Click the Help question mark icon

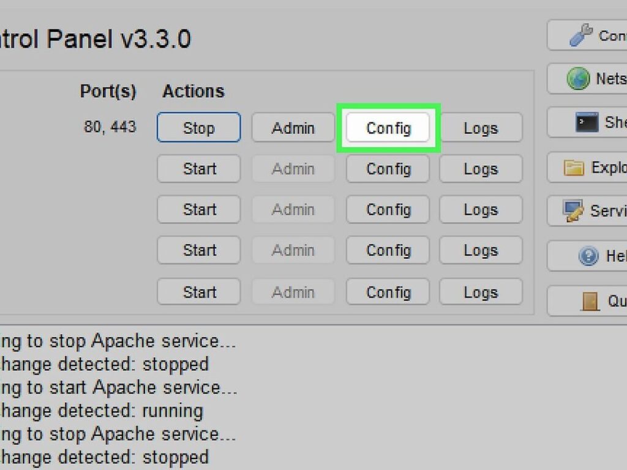tap(588, 256)
